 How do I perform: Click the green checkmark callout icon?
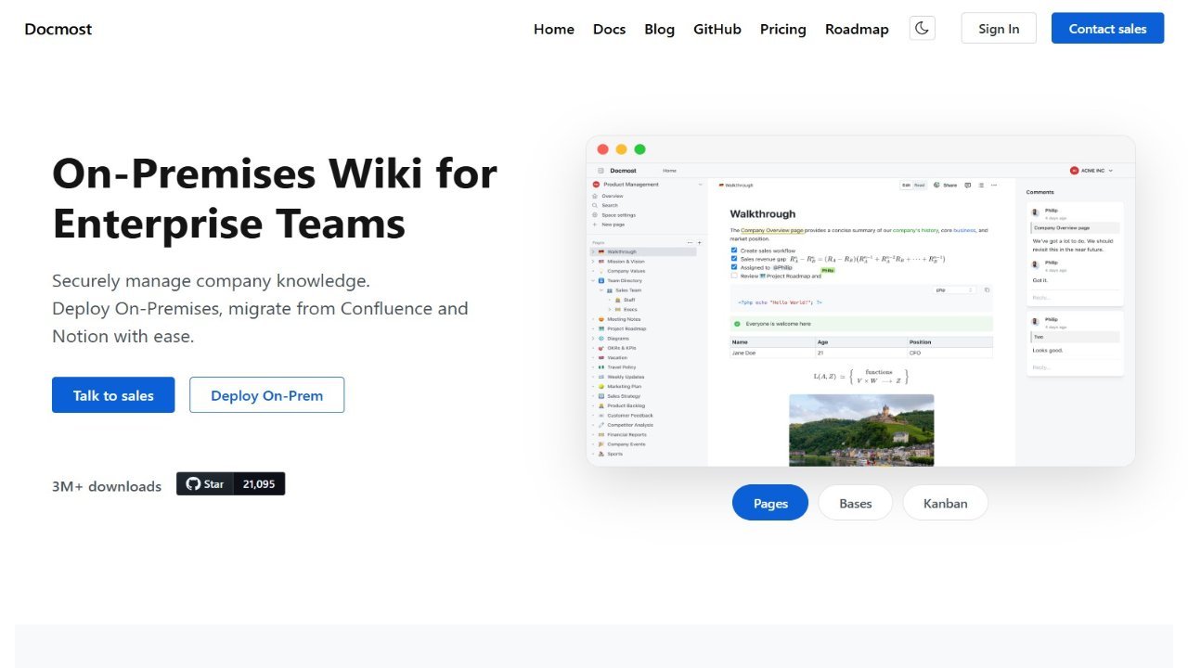point(737,324)
